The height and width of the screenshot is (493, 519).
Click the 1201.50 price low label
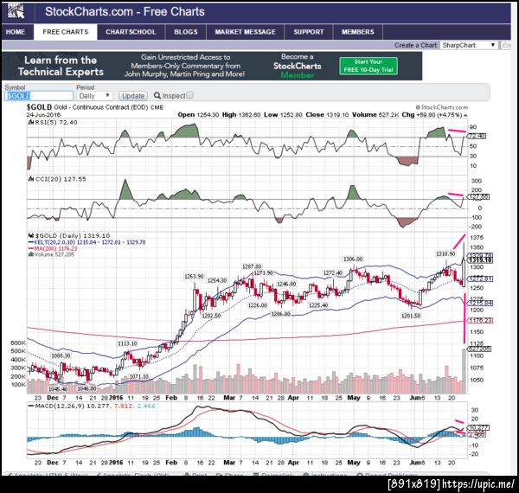coord(411,316)
